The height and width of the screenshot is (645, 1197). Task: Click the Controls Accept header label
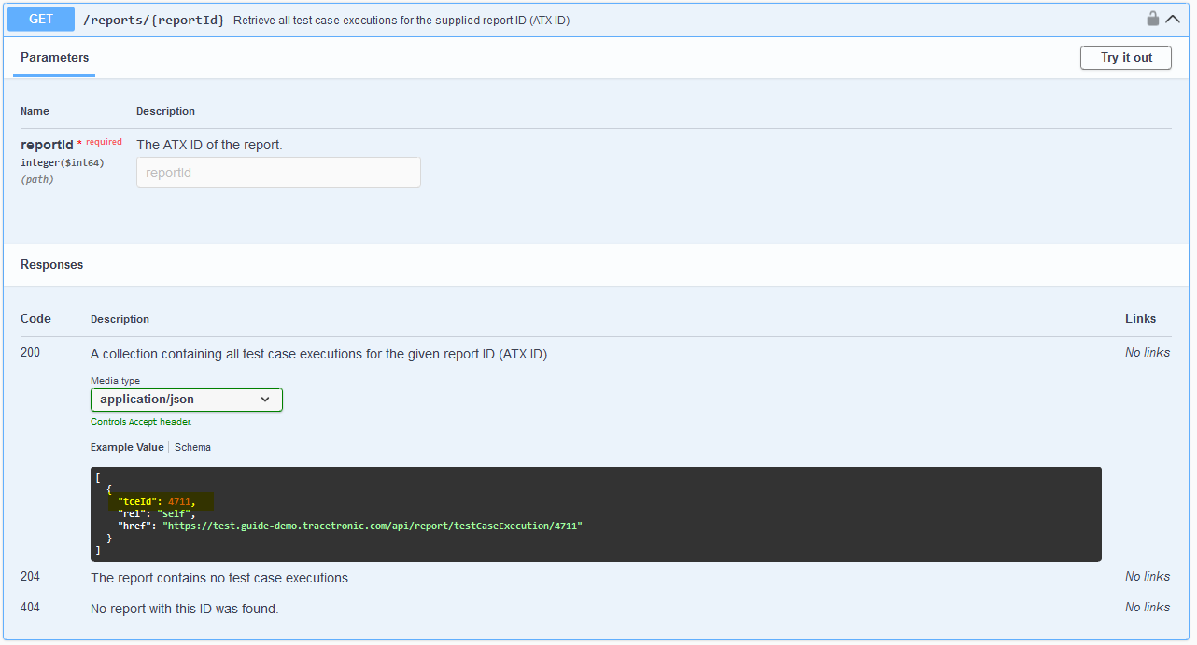click(141, 421)
